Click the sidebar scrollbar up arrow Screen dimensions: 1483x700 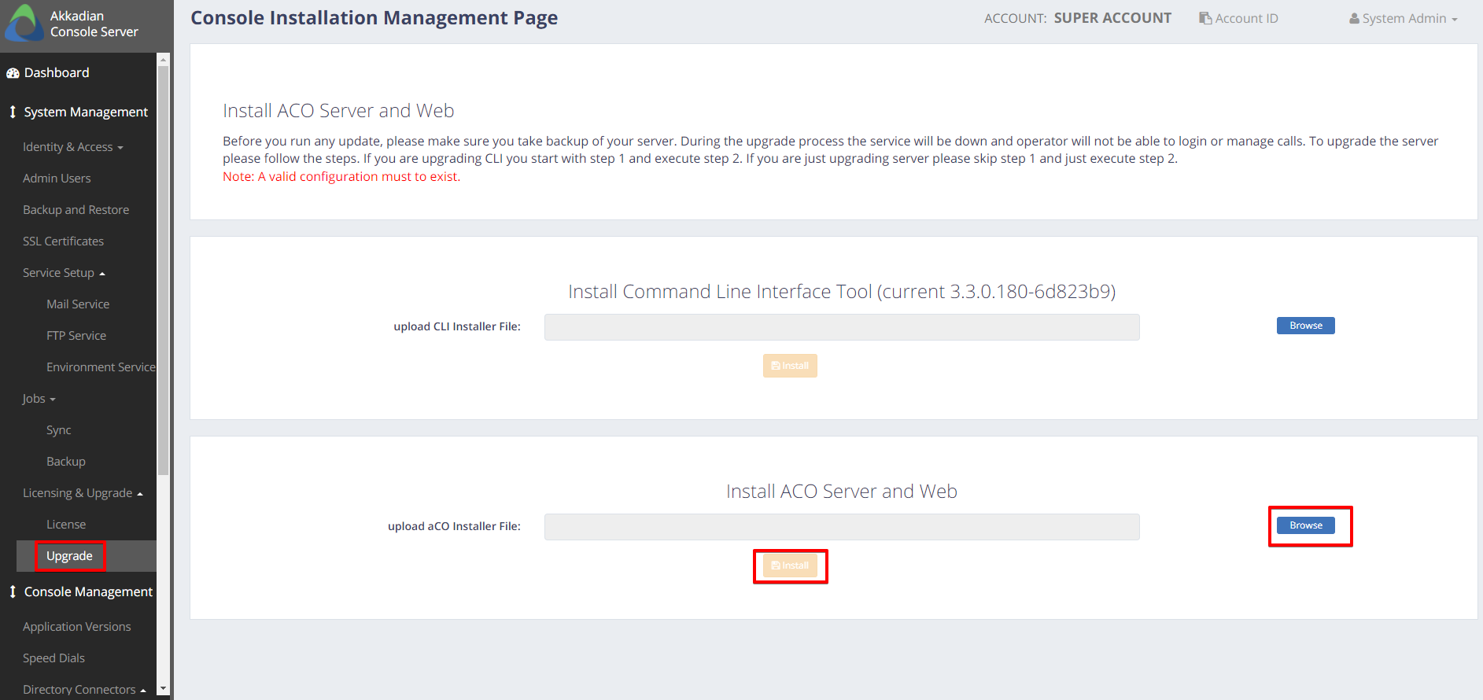click(x=163, y=60)
